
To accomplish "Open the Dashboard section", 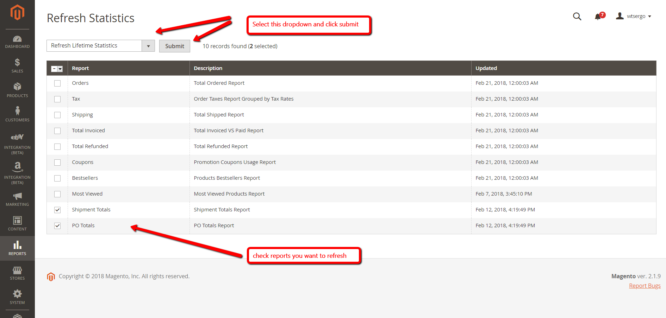I will tap(17, 42).
